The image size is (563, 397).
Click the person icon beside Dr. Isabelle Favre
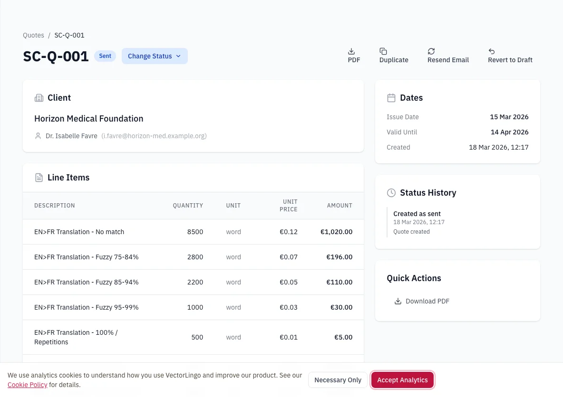click(38, 136)
